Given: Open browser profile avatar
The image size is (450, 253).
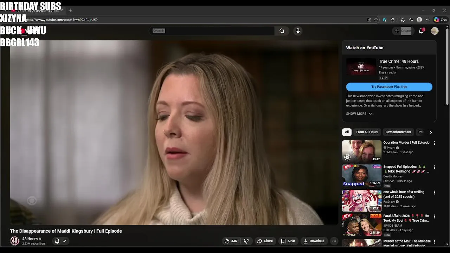Looking at the screenshot, I should coord(419,20).
